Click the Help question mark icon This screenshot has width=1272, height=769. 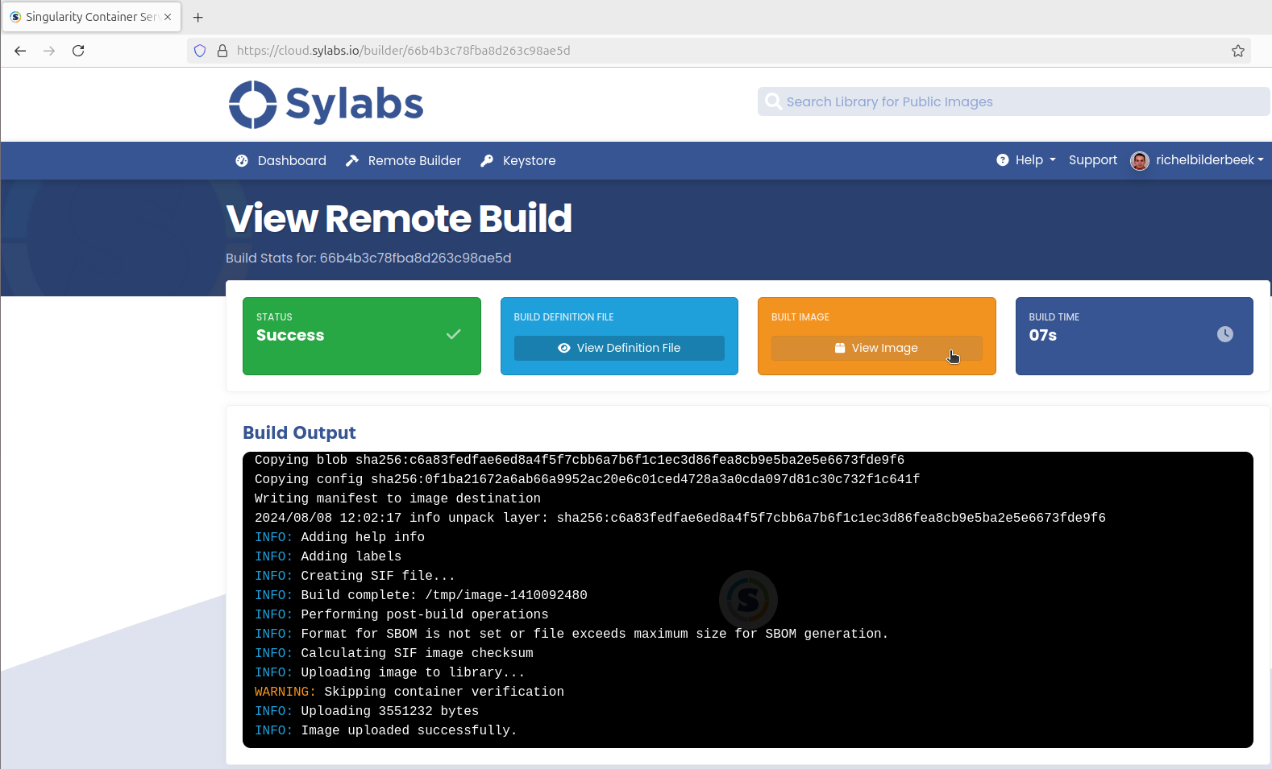point(1002,160)
